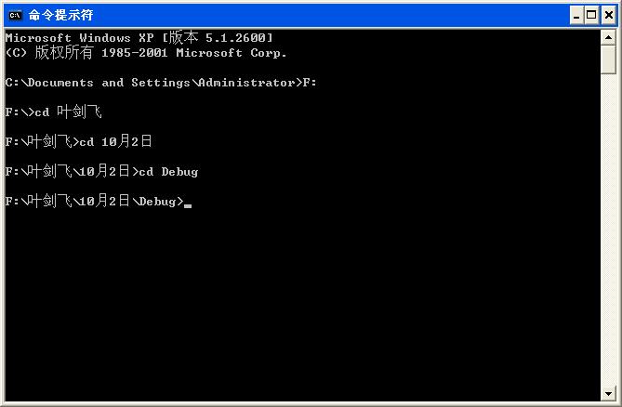Screen dimensions: 622x407
Task: Click the "cd 叶剑飞" command line
Action: [68, 112]
